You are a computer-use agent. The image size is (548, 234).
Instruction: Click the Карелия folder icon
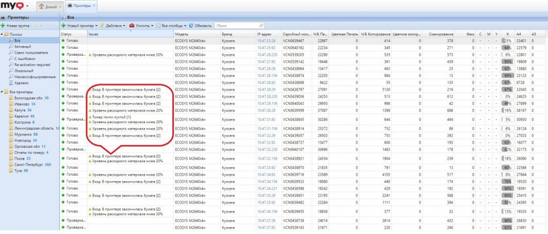(11, 116)
